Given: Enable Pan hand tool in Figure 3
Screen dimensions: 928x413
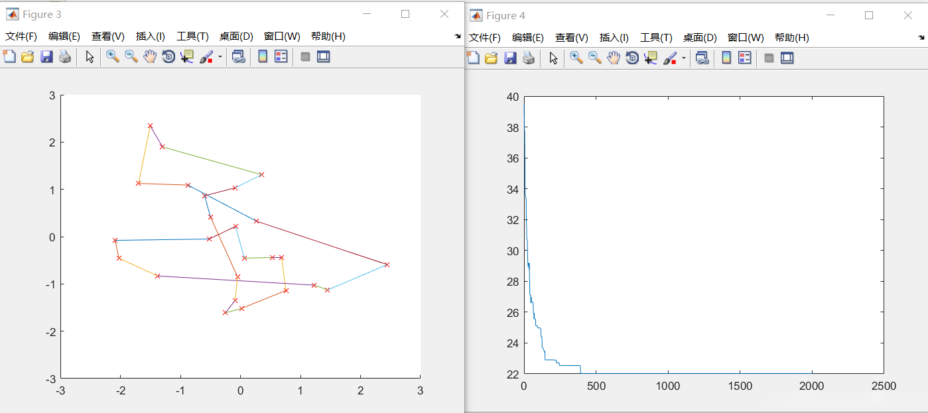Looking at the screenshot, I should tap(150, 57).
